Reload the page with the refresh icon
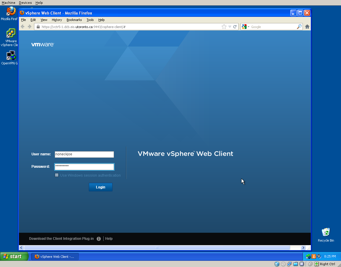 coord(235,27)
